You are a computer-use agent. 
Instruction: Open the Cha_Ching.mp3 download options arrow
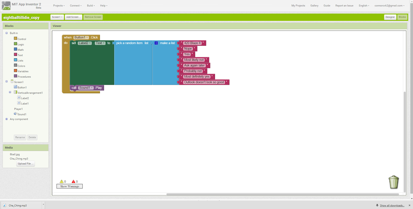click(x=43, y=204)
